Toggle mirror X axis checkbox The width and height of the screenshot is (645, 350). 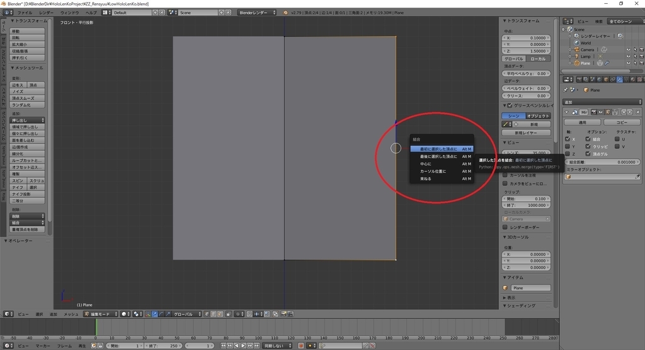[568, 139]
